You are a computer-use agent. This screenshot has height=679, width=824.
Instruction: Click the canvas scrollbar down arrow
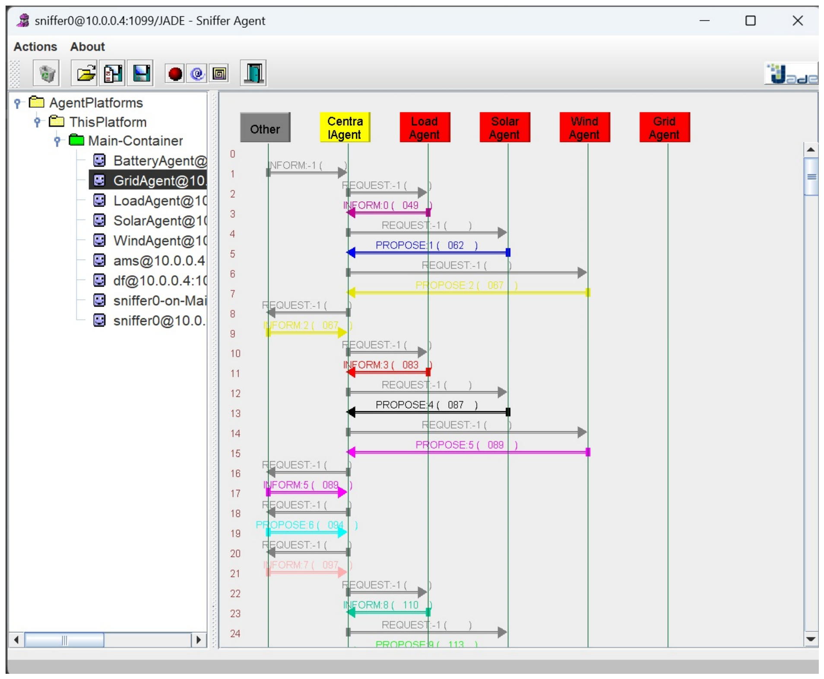pyautogui.click(x=811, y=639)
